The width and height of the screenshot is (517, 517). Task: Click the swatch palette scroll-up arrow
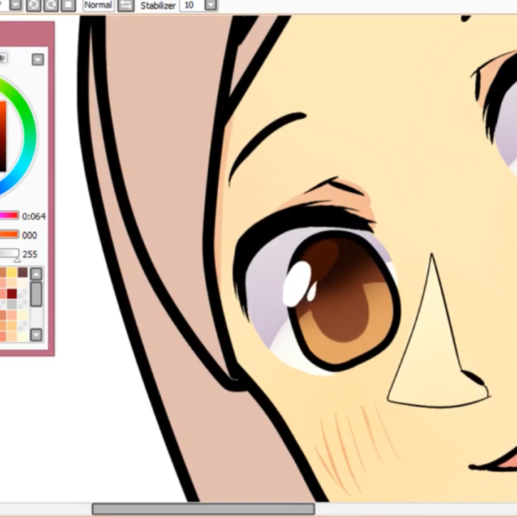pyautogui.click(x=36, y=274)
